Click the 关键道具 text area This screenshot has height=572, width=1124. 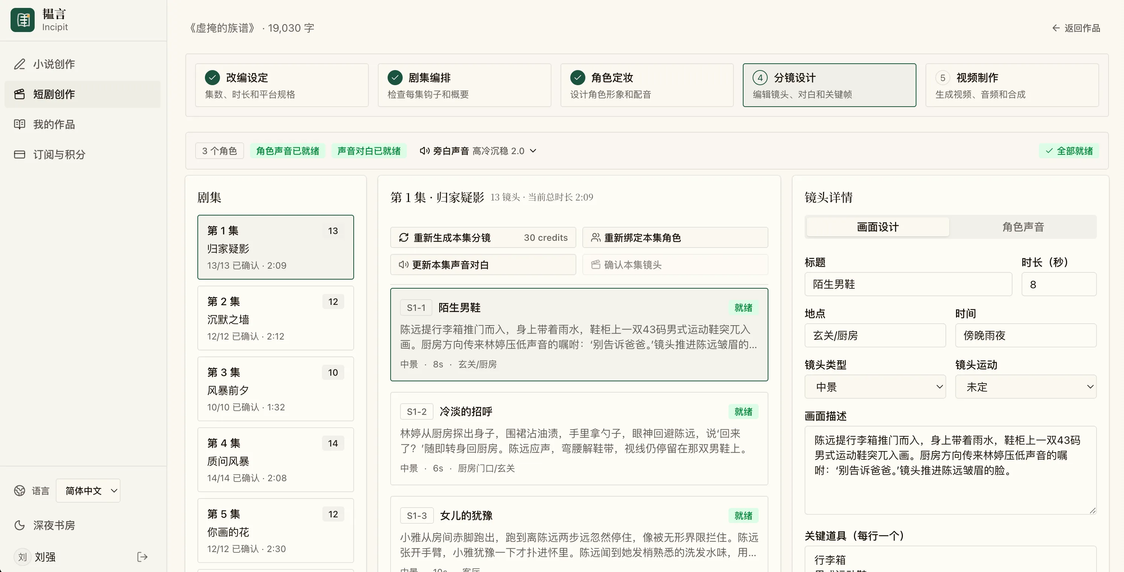950,559
